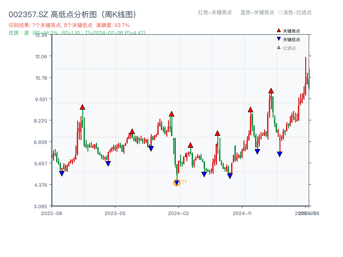
Task: Click the blue key-low triangle below 2022-08 dip
Action: click(62, 172)
